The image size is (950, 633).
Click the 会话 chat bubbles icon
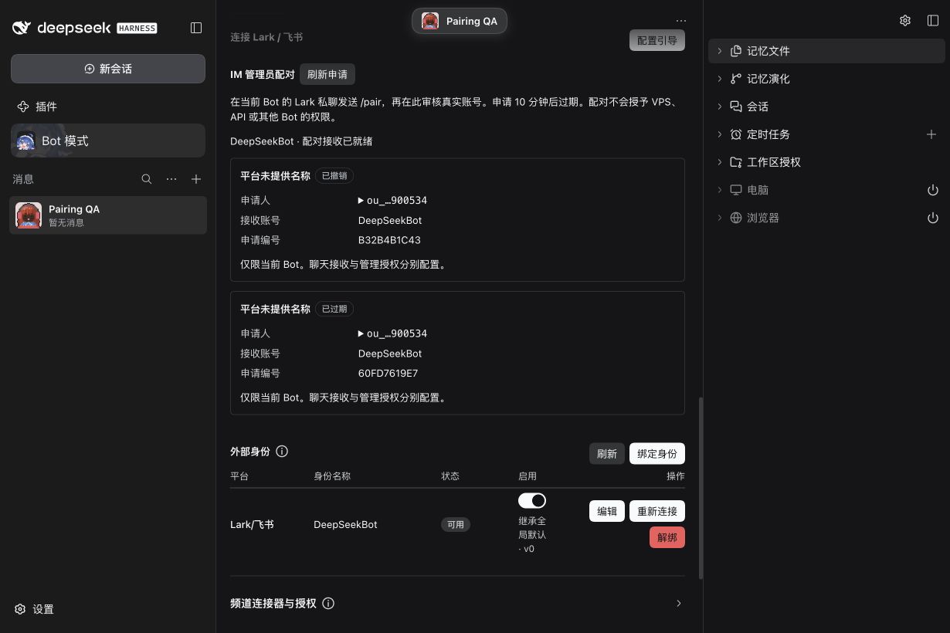coord(736,107)
